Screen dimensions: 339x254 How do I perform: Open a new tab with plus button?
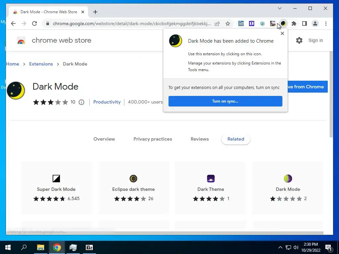(95, 12)
